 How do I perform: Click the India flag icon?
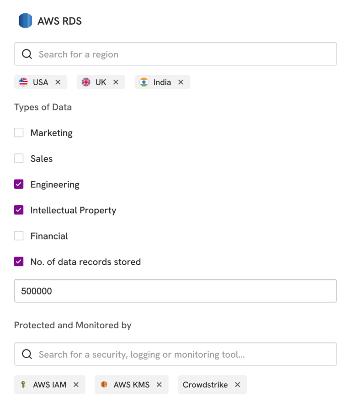click(144, 82)
